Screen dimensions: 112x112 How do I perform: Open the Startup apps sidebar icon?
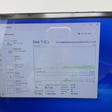1,55
